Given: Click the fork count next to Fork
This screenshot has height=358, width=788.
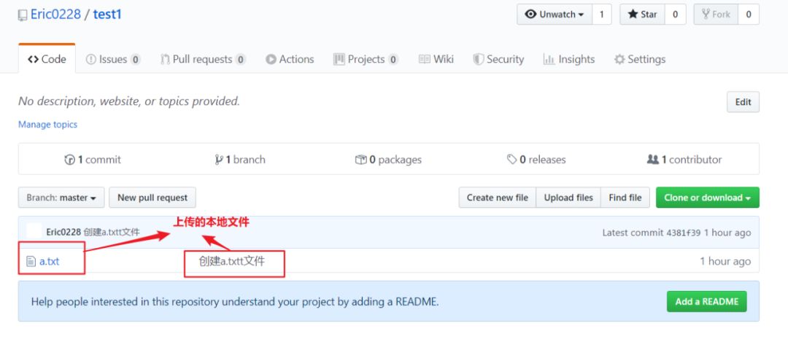Looking at the screenshot, I should tap(749, 15).
